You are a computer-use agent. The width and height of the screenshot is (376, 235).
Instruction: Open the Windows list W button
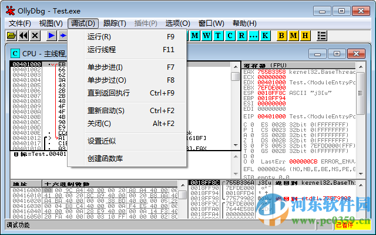tap(206, 36)
